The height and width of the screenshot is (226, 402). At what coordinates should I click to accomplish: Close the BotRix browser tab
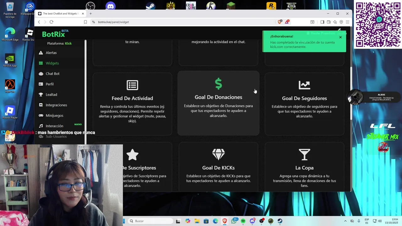[x=83, y=13]
